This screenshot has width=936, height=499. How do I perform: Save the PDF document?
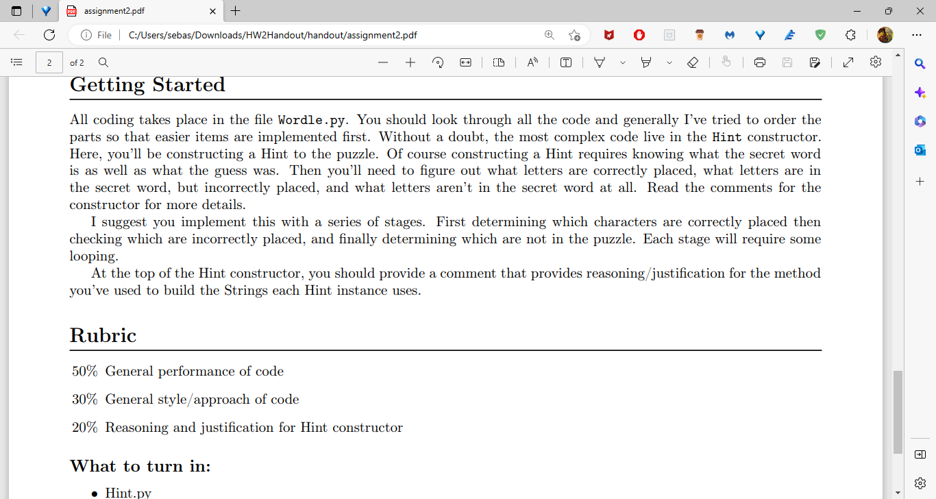pyautogui.click(x=787, y=62)
